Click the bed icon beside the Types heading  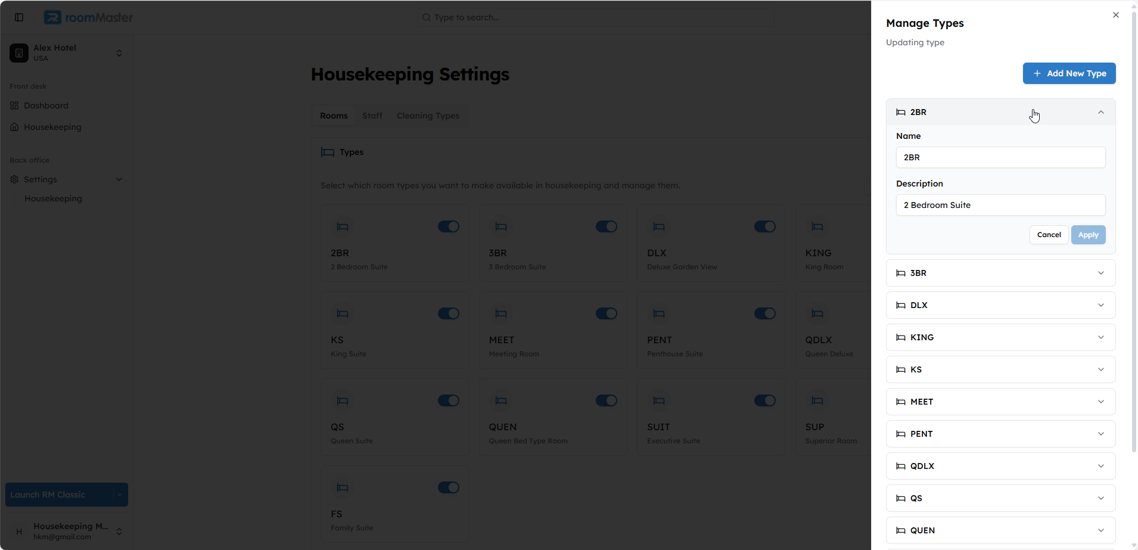click(328, 152)
